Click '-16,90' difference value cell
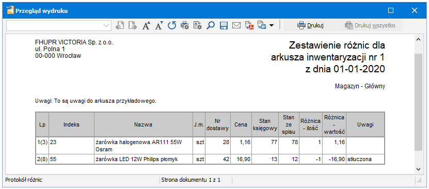This screenshot has width=429, height=189. tap(334, 159)
